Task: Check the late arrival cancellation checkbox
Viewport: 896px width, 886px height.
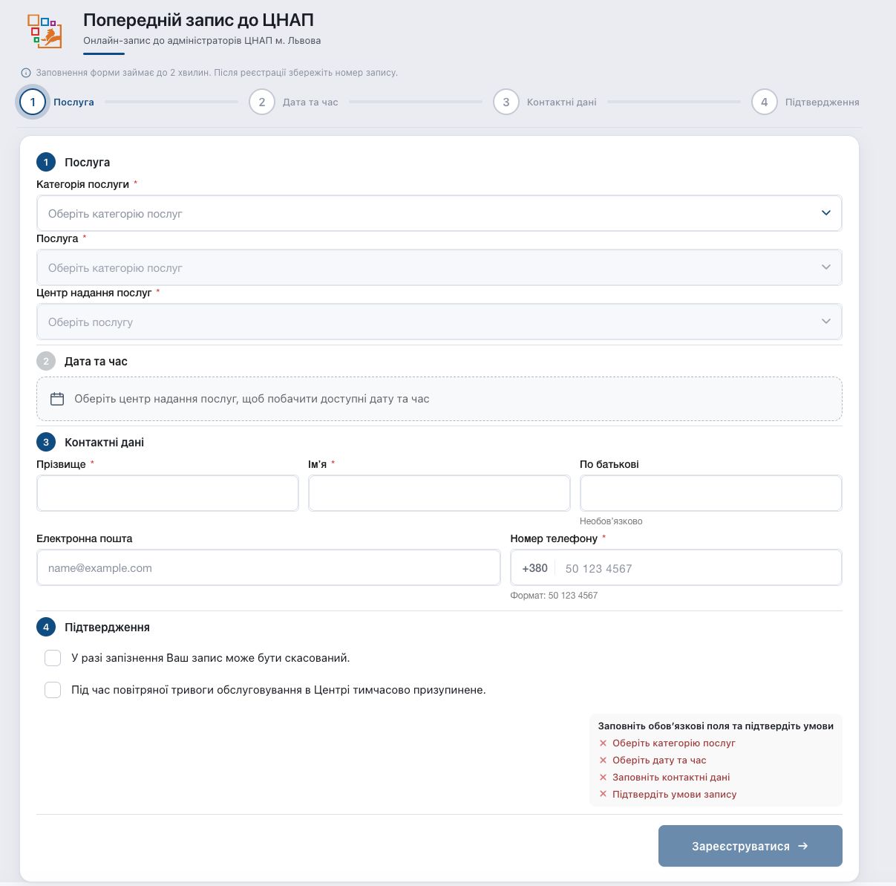Action: (53, 658)
